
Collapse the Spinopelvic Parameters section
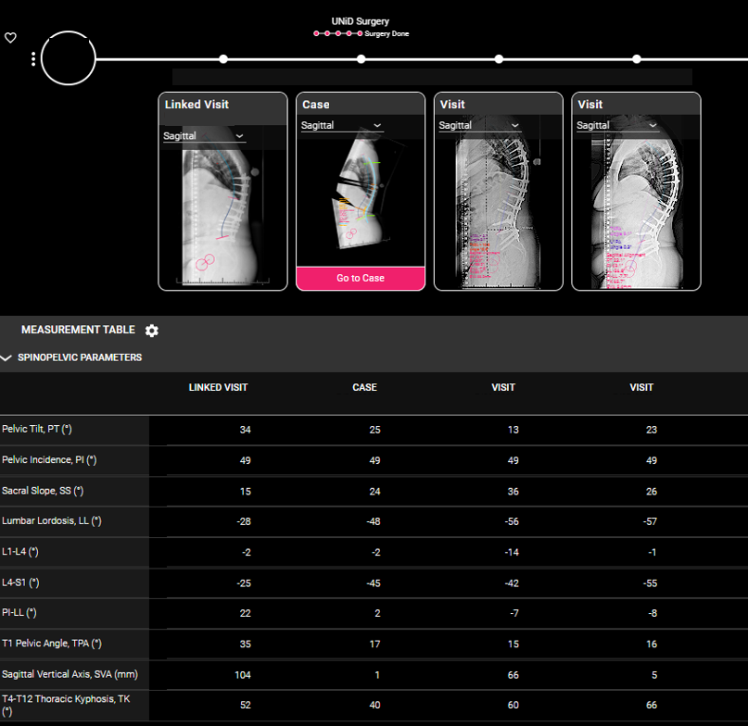point(6,357)
